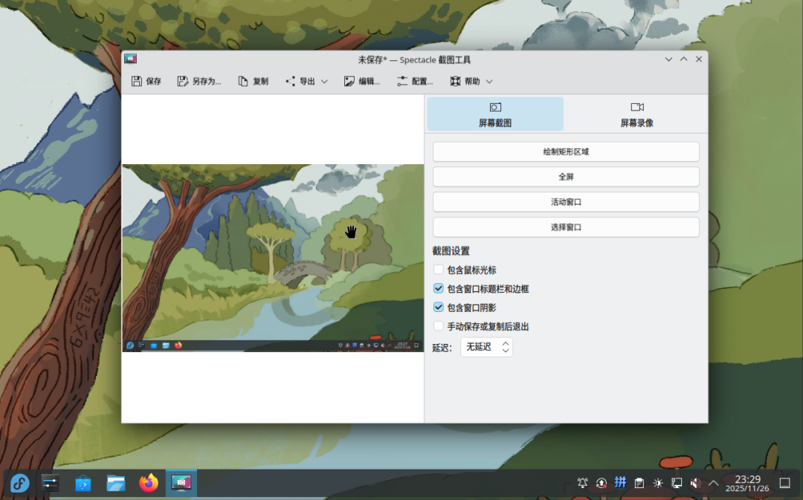Open the clipboard tray icon
803x500 pixels.
(639, 483)
